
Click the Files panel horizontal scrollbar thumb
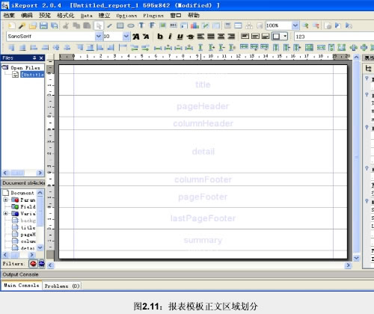(17, 173)
